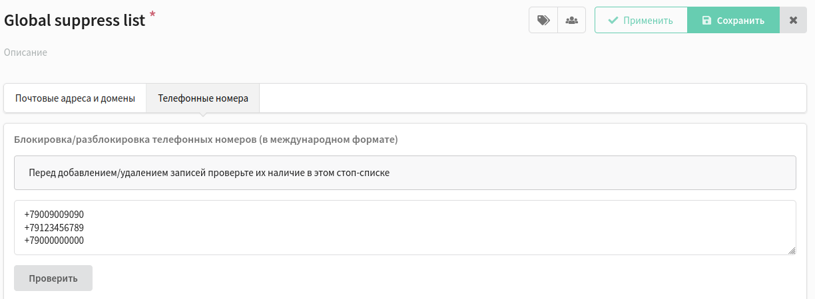Click the checkmark icon on Применить
815x299 pixels.
[613, 21]
